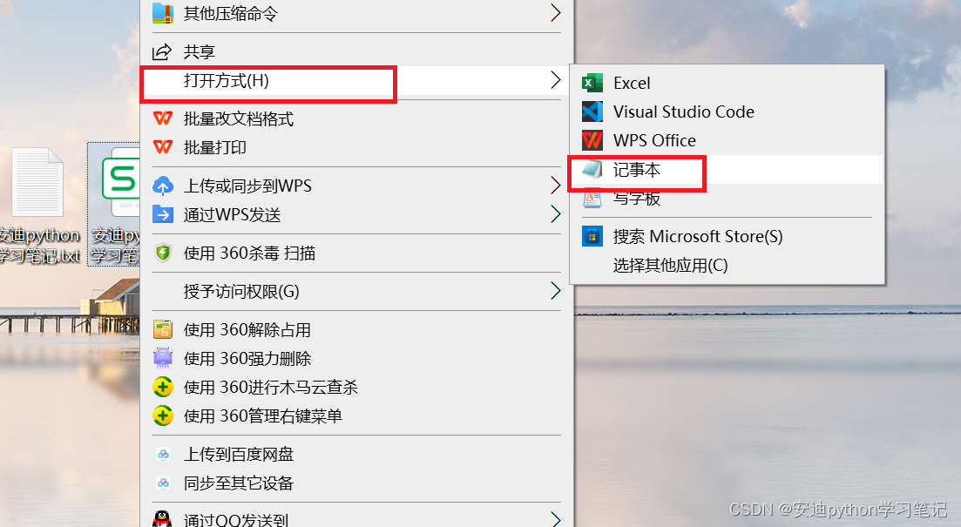Click the WPS Office icon in submenu
The height and width of the screenshot is (527, 961).
pyautogui.click(x=592, y=140)
